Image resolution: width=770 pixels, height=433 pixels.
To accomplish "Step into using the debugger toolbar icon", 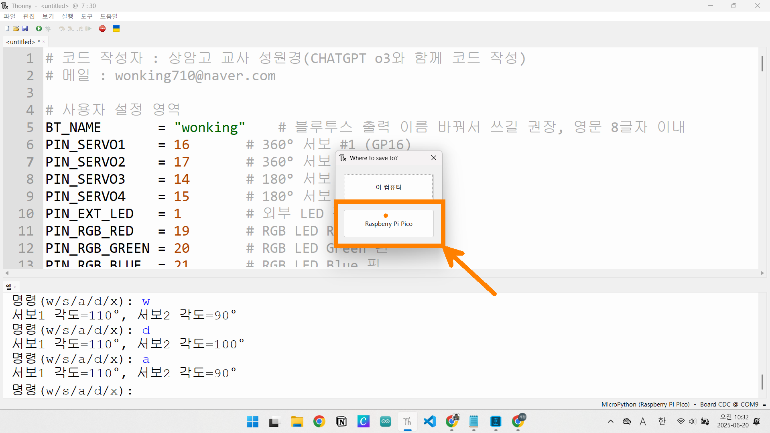I will click(x=71, y=28).
